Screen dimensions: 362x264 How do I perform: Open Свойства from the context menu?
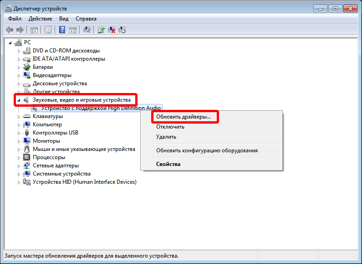point(168,164)
